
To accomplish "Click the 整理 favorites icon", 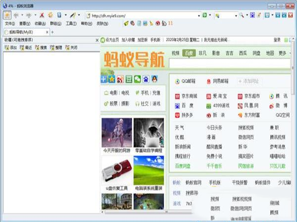I will coord(52,48).
